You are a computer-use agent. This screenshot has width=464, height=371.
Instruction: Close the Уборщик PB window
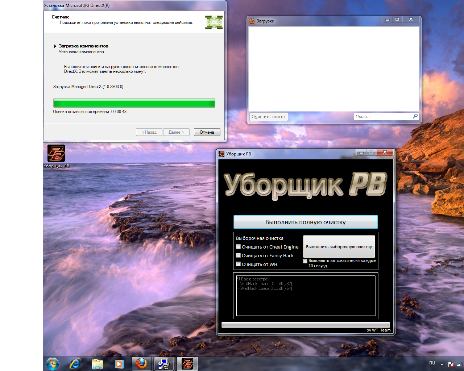pyautogui.click(x=385, y=153)
